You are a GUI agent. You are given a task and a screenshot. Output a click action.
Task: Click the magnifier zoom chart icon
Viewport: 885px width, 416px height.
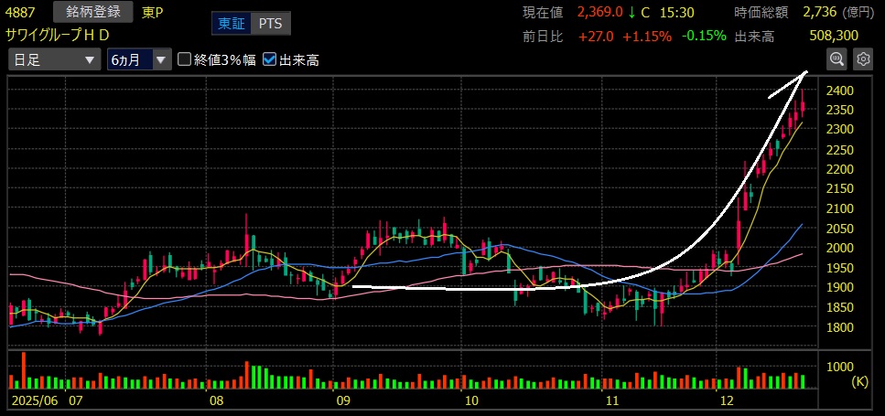point(836,59)
